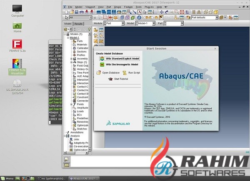The image size is (250, 181).
Task: Expand the Steps (1) tree node
Action: coord(71,62)
